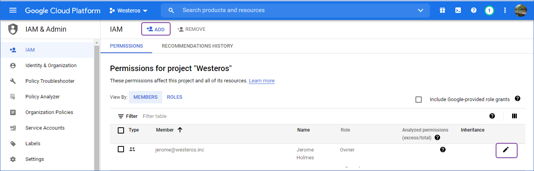534x171 pixels.
Task: Toggle Include Google-provided role grants checkbox
Action: click(419, 100)
